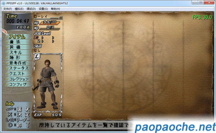Screen dimensions: 216x133
Task: Click the orange HP bar
Action: pos(50,23)
